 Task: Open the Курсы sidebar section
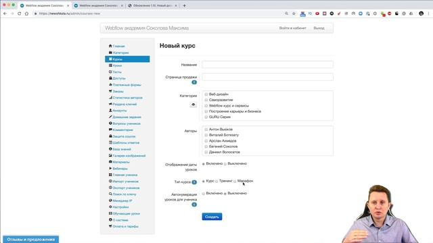127,59
